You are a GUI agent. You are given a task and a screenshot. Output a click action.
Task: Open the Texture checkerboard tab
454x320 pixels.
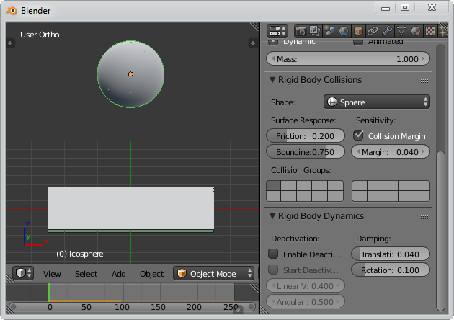[x=430, y=31]
